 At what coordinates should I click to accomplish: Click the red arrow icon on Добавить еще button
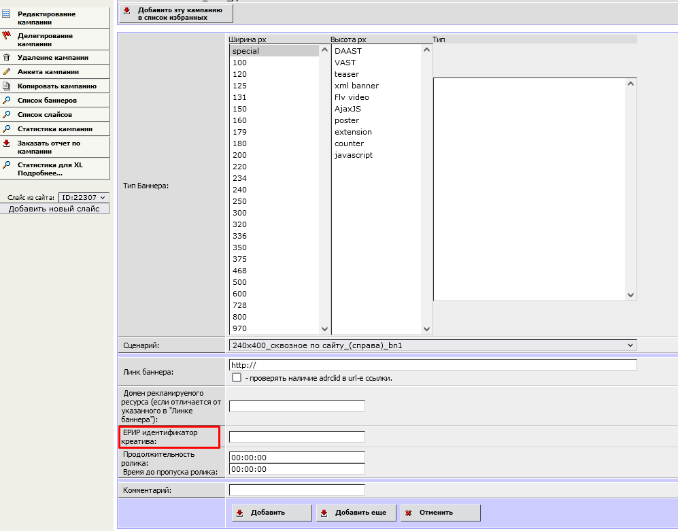324,513
